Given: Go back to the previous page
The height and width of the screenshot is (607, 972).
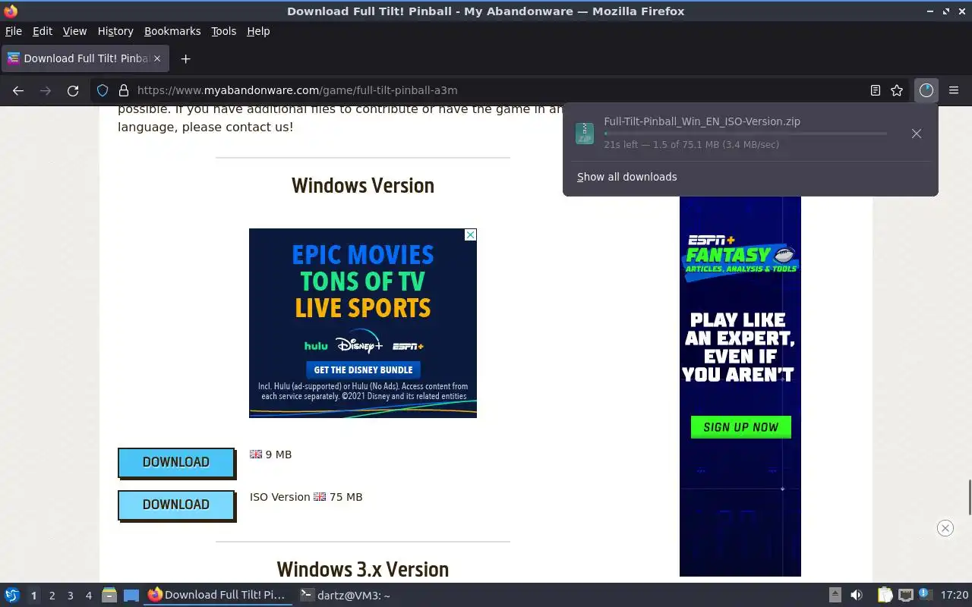Looking at the screenshot, I should click(18, 90).
